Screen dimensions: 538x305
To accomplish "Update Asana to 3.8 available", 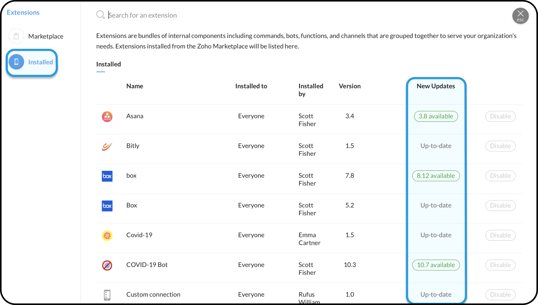I will coord(436,116).
